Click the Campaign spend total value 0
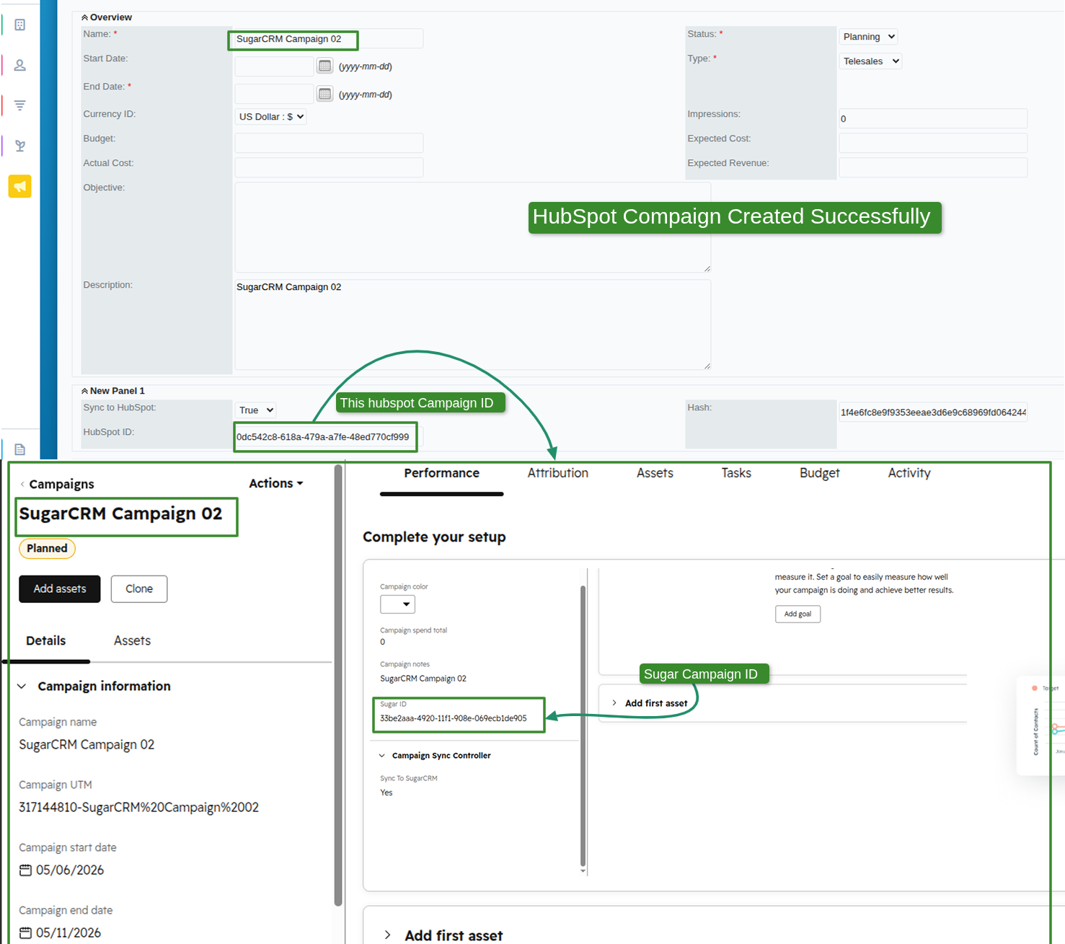1065x944 pixels. 383,642
